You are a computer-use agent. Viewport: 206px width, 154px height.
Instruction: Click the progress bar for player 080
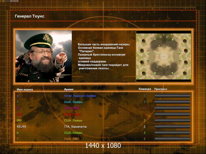172,120
